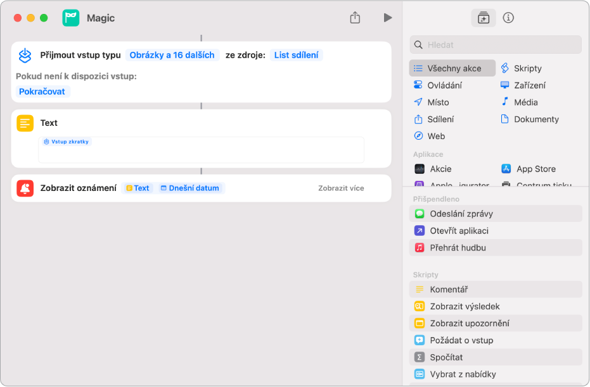Viewport: 590px width, 387px height.
Task: Add the Zobrazit upozornění action
Action: 496,323
